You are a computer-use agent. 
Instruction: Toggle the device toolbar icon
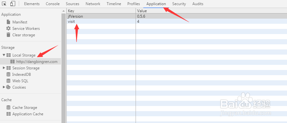(12, 4)
